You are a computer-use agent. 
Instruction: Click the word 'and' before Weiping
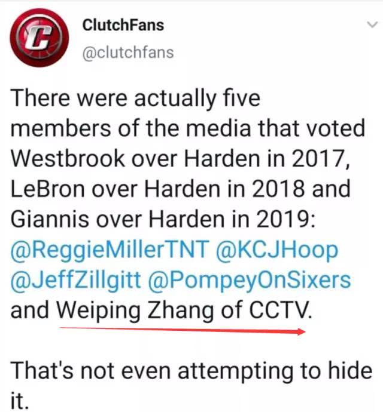(x=29, y=310)
